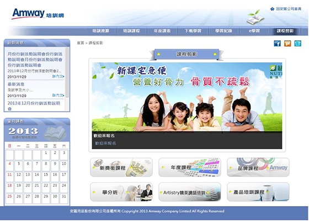Viewport: 309px width, 221px height.
Task: Click the home icon beside 回安麗公司首頁
Action: [273, 9]
